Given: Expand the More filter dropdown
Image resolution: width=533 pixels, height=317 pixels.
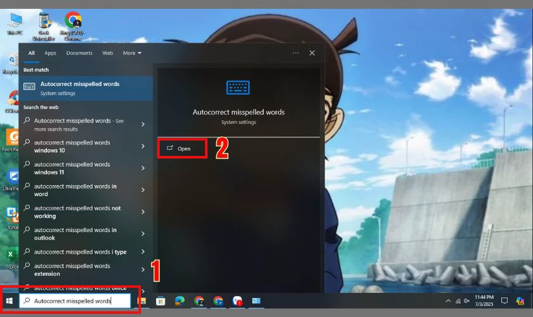Looking at the screenshot, I should point(132,53).
